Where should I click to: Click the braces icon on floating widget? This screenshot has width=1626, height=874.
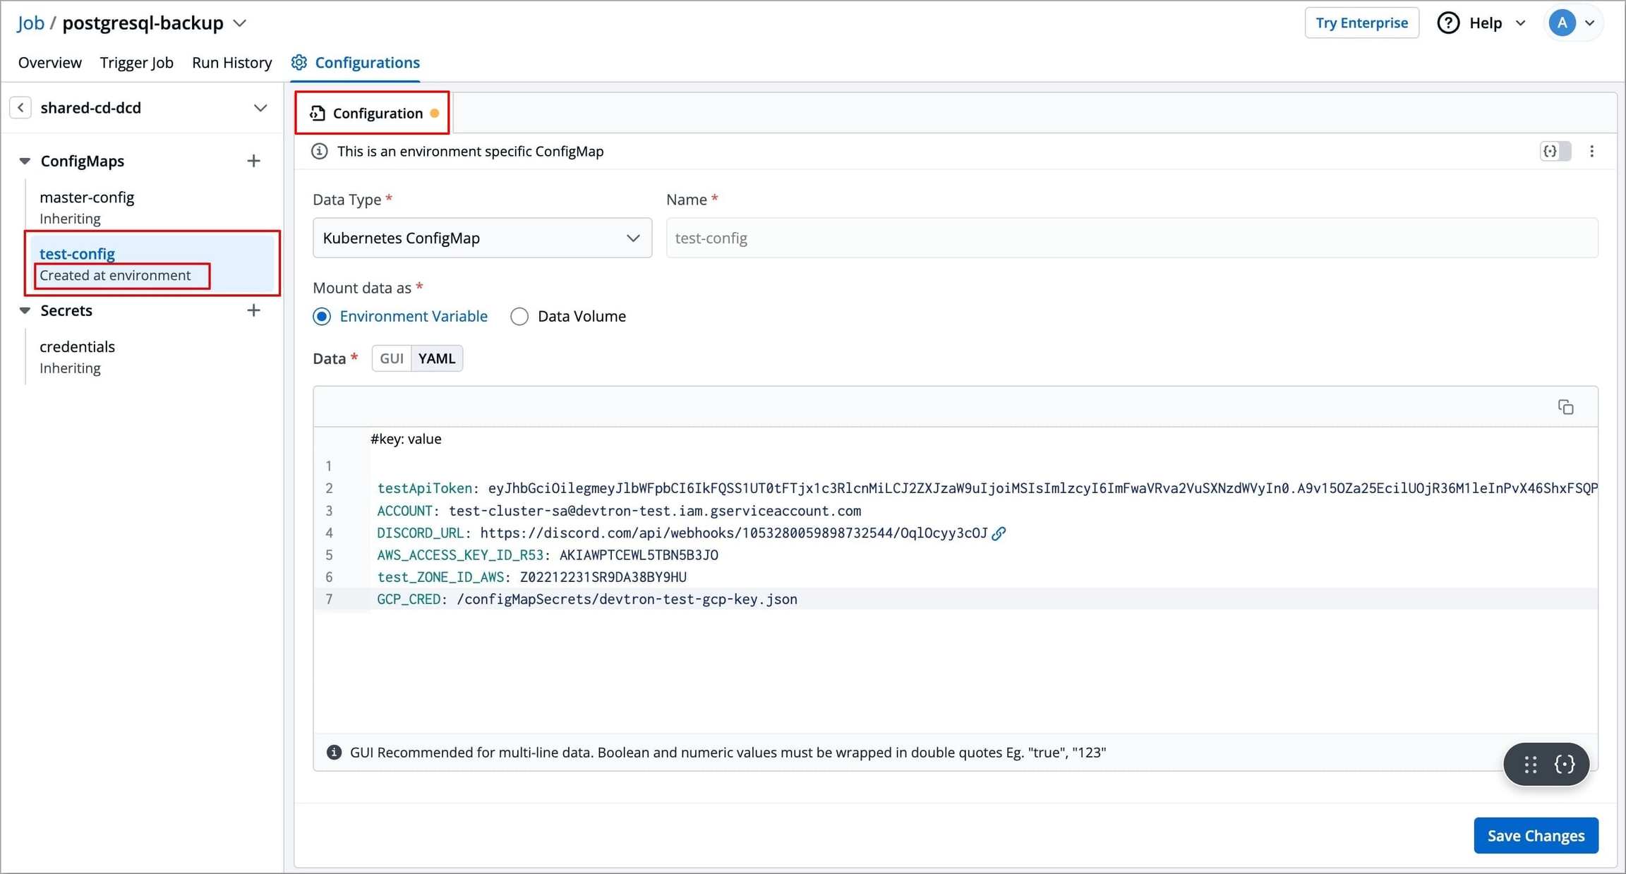click(1565, 764)
